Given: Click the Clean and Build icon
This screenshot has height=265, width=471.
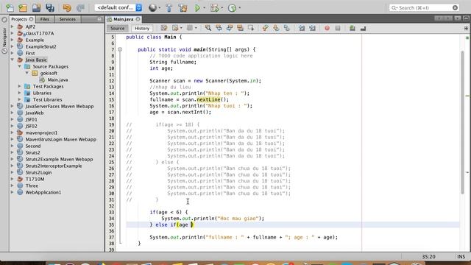Looking at the screenshot, I should coord(183,8).
